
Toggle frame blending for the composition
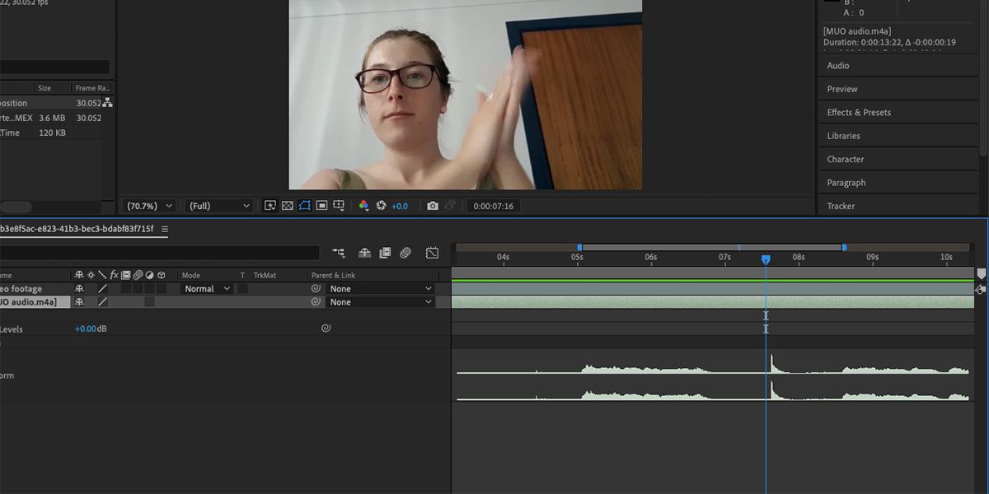tap(387, 253)
